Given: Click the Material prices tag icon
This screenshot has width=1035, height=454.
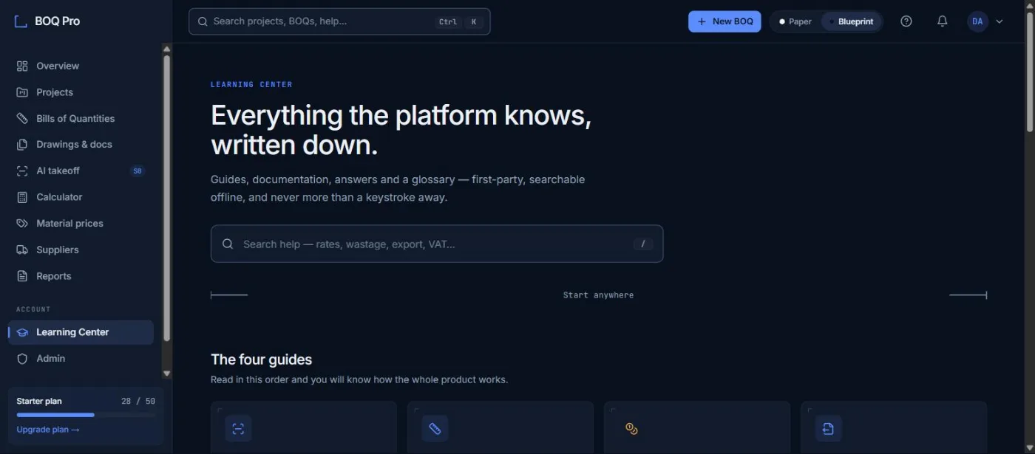Looking at the screenshot, I should point(22,223).
